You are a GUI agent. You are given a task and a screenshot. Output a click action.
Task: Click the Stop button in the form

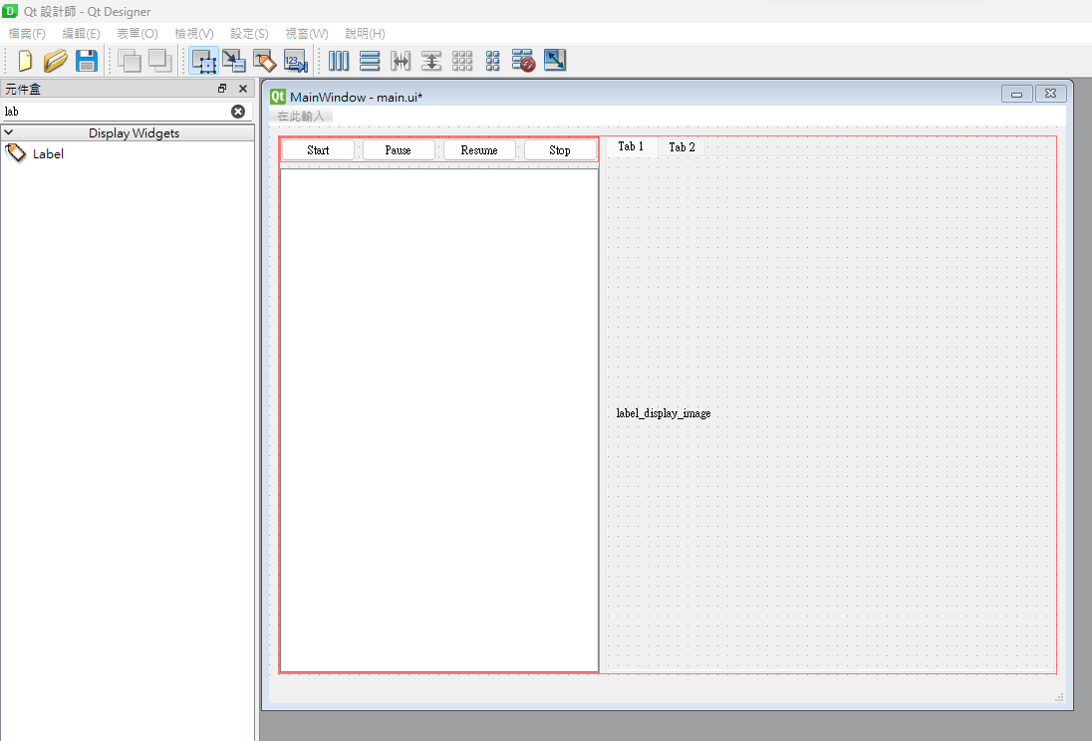point(560,150)
